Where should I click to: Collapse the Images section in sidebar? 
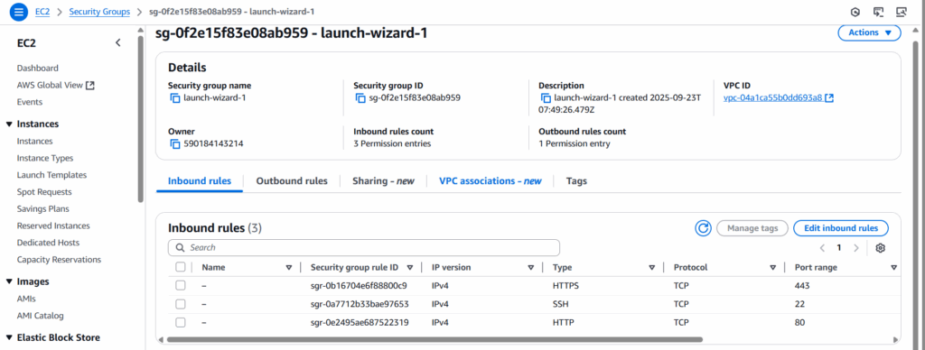click(x=9, y=281)
